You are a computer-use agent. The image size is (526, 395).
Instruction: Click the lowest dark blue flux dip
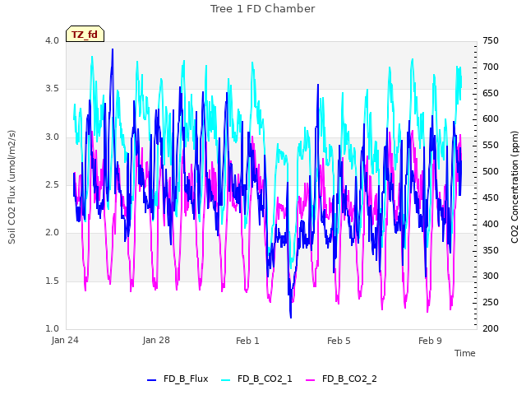click(x=290, y=317)
